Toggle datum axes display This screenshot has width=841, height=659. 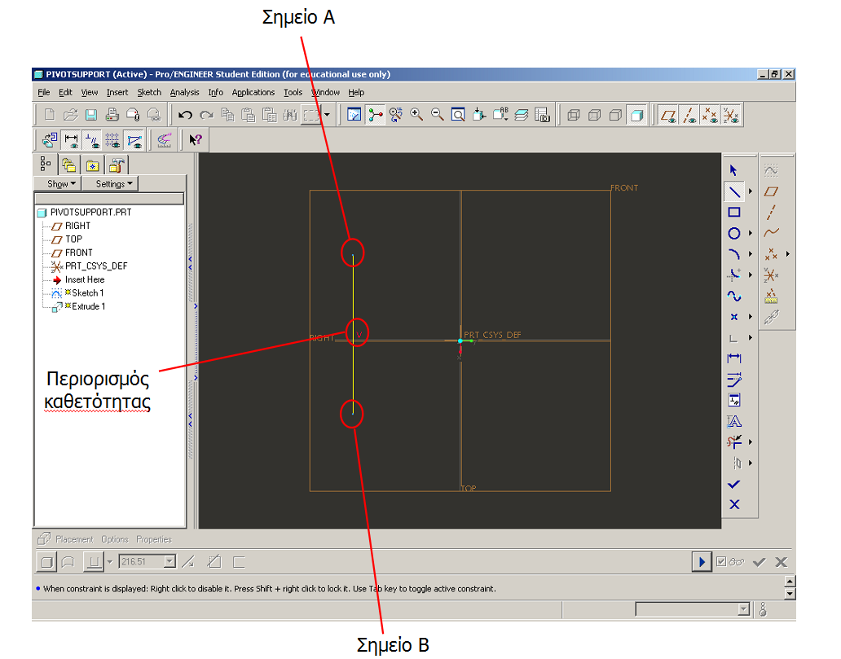pyautogui.click(x=689, y=115)
